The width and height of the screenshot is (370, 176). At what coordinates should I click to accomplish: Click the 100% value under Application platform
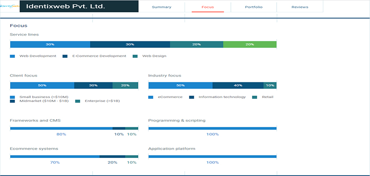click(x=213, y=162)
